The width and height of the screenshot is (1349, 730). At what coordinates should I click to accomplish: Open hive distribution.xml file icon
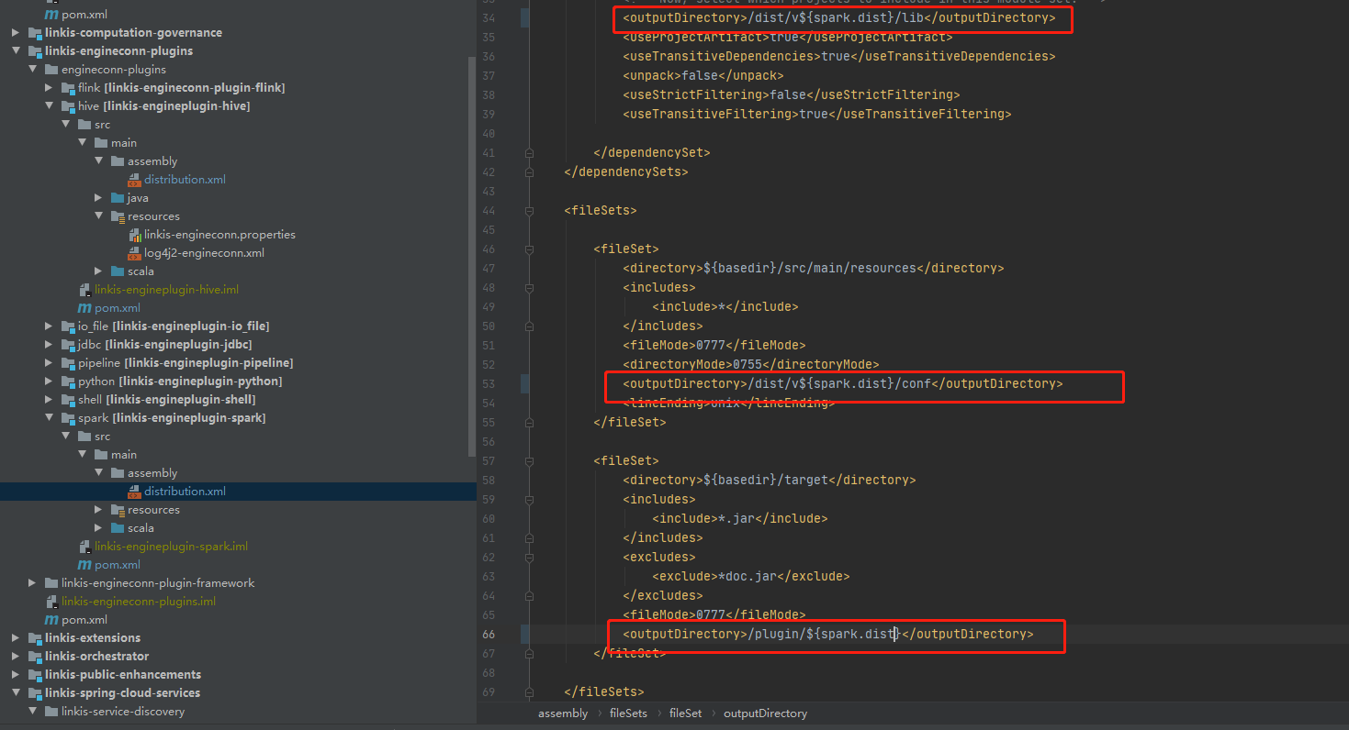click(x=134, y=180)
